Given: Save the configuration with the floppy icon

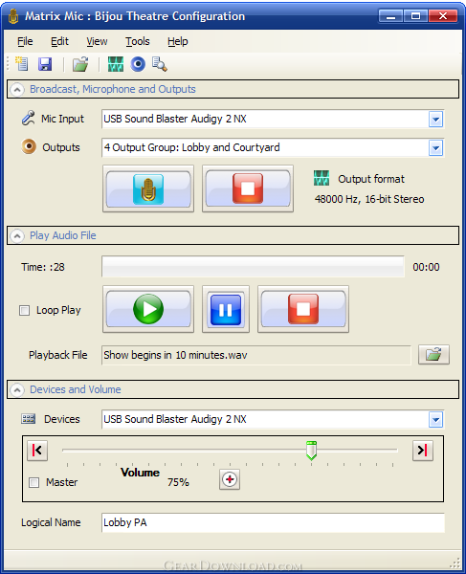Looking at the screenshot, I should coord(45,64).
